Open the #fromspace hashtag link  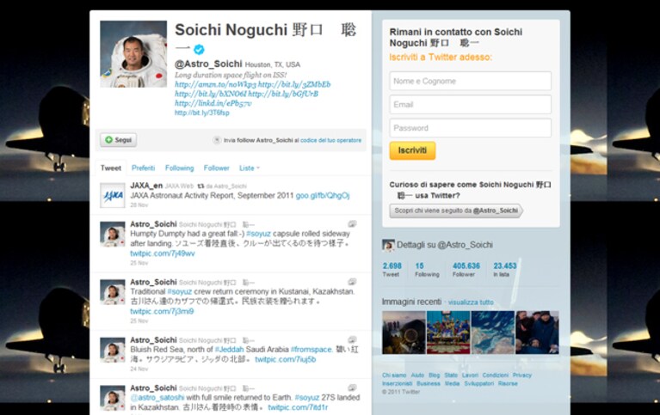(311, 350)
